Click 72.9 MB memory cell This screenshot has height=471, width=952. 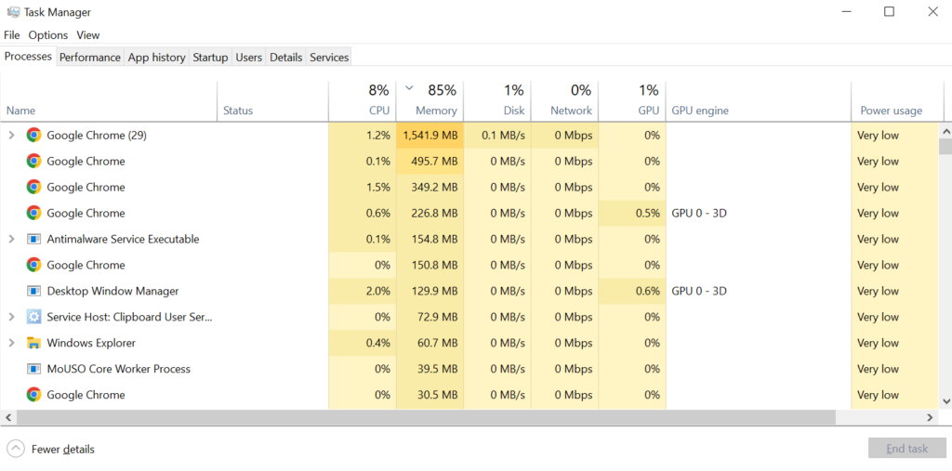[430, 317]
